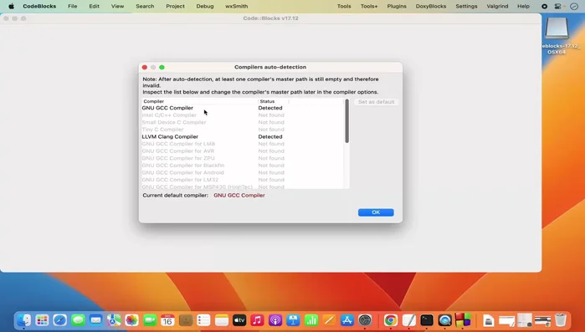Select GNU GCC Compiler for LM32 row

tap(243, 180)
